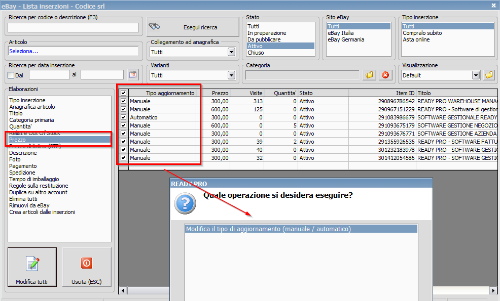Uncheck the row with Item ID 301232183978
Image resolution: width=500 pixels, height=301 pixels.
point(123,150)
